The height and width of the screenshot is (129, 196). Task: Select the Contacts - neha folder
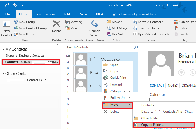31,62
